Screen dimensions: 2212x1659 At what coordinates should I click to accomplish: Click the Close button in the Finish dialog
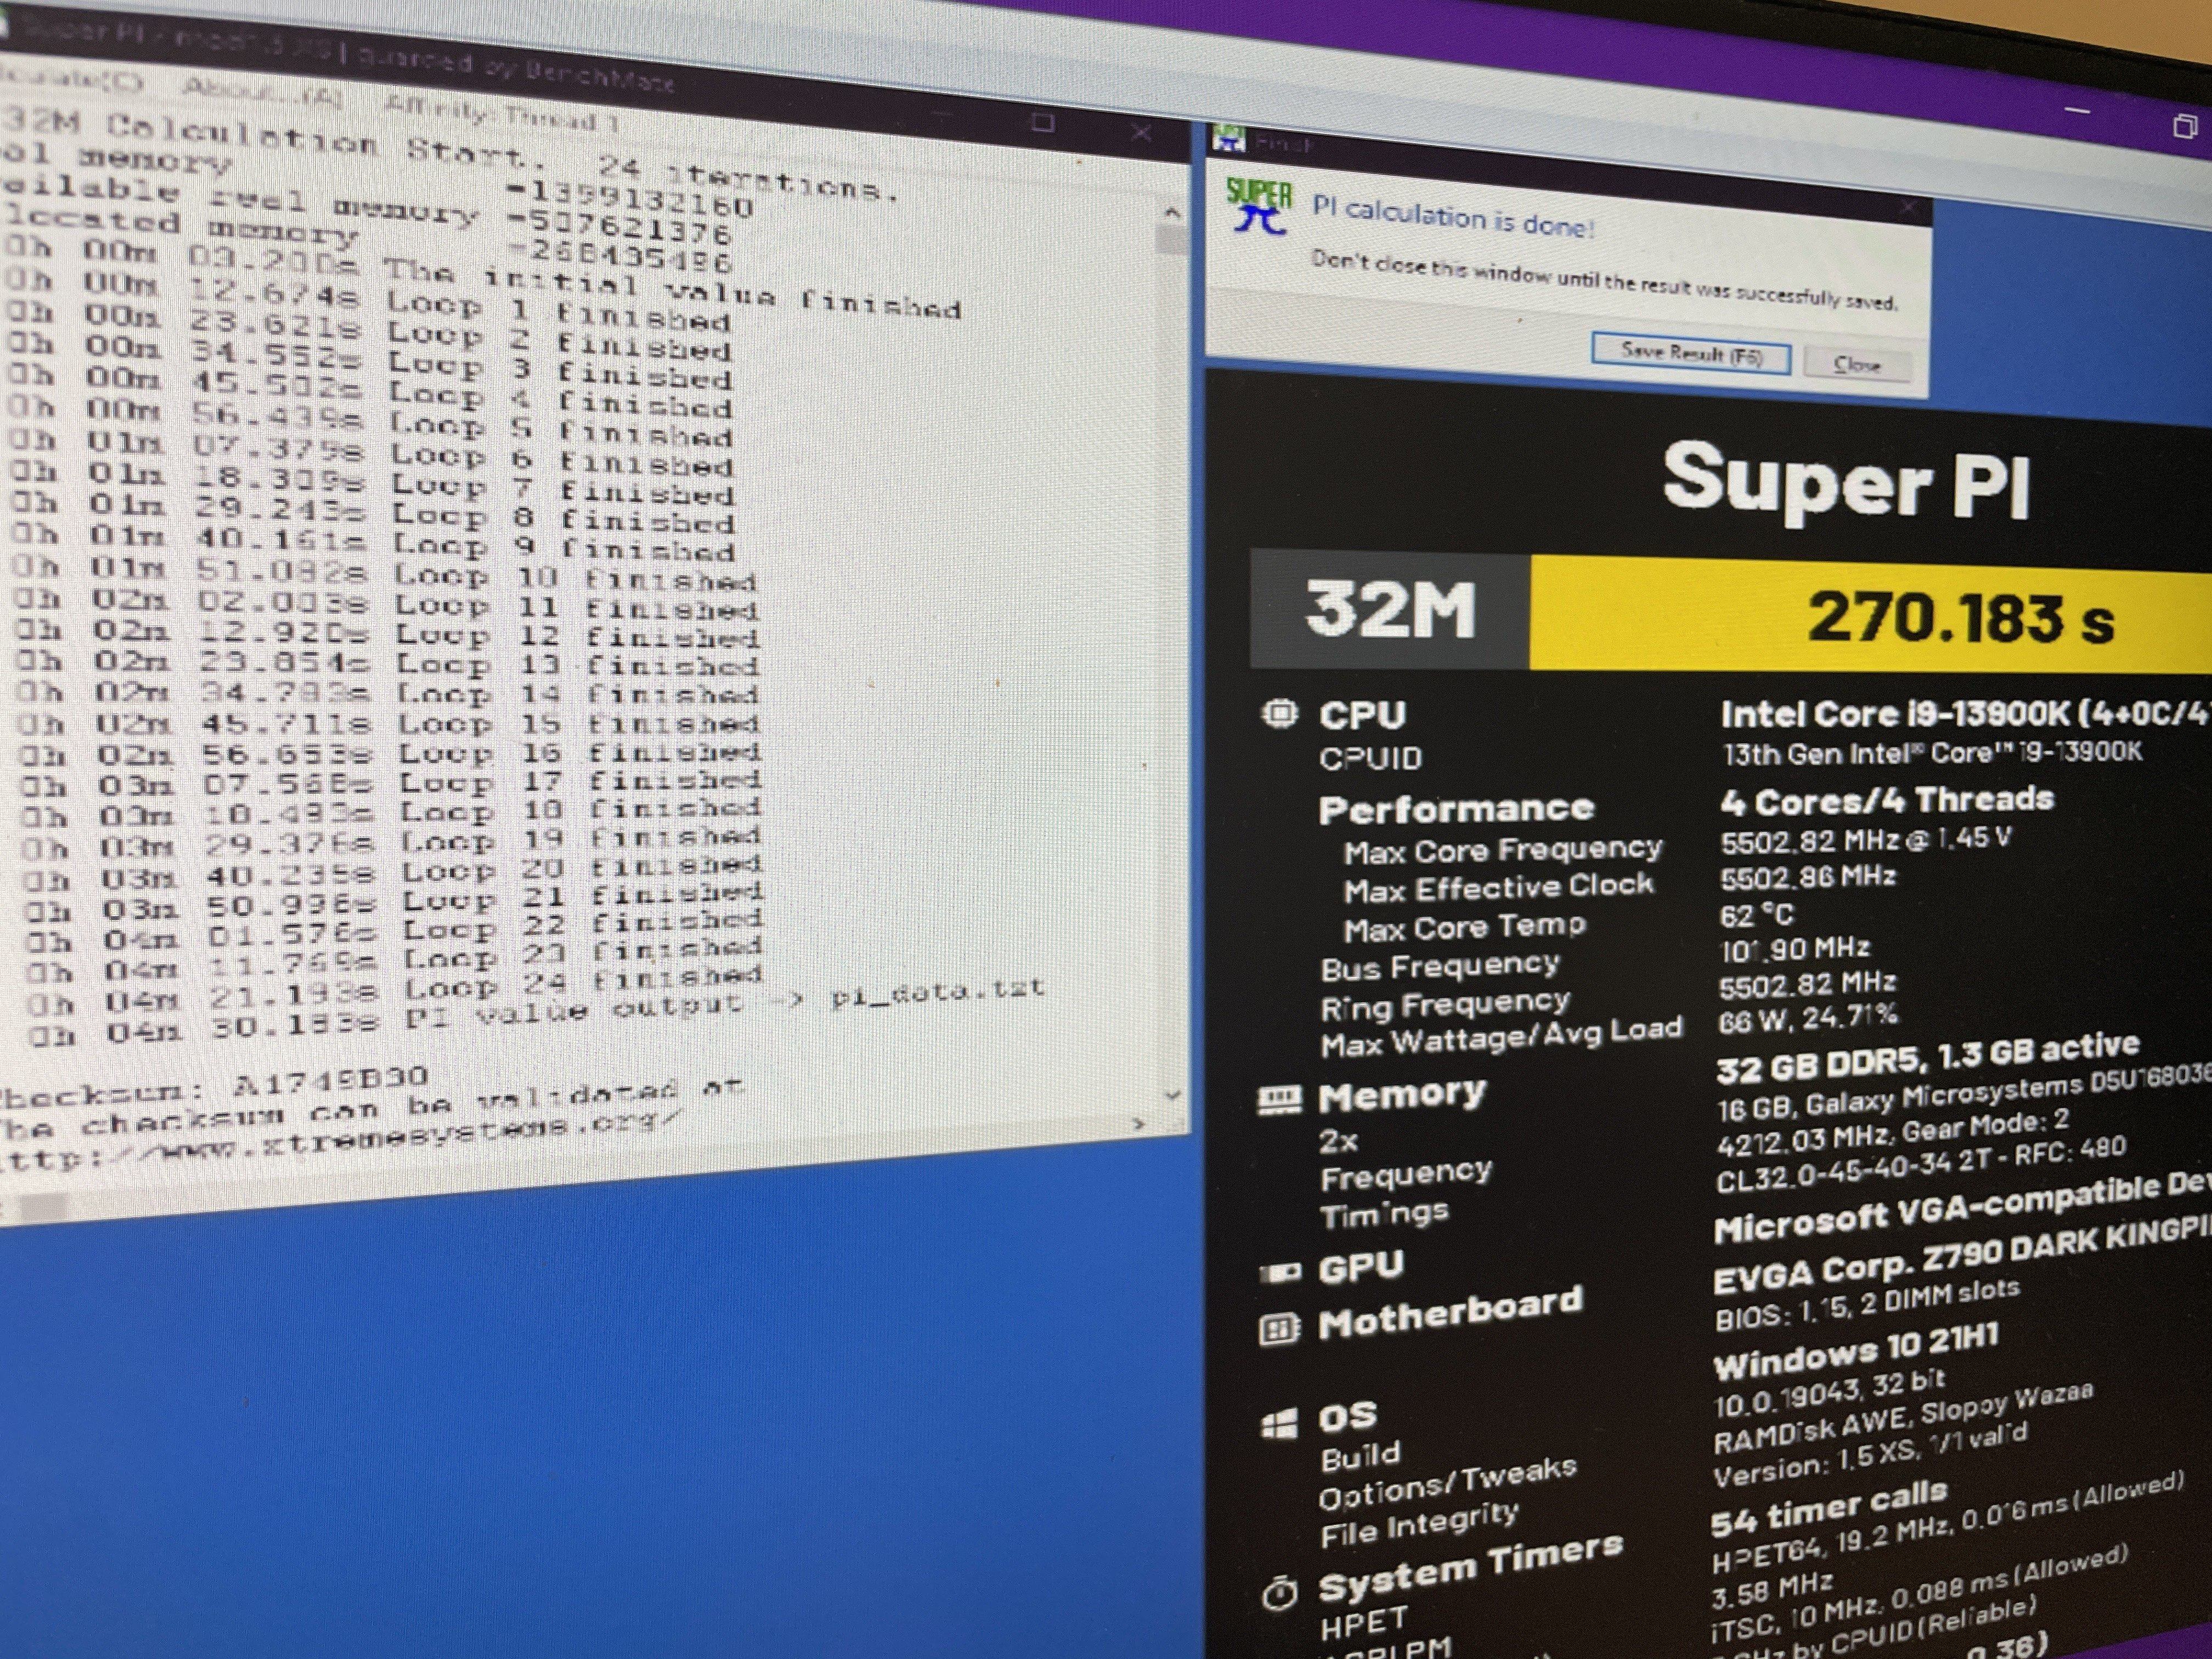[1857, 366]
